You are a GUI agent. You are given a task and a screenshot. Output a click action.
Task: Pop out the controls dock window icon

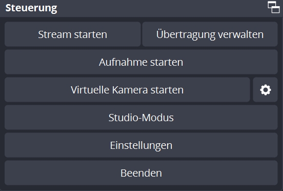point(274,7)
